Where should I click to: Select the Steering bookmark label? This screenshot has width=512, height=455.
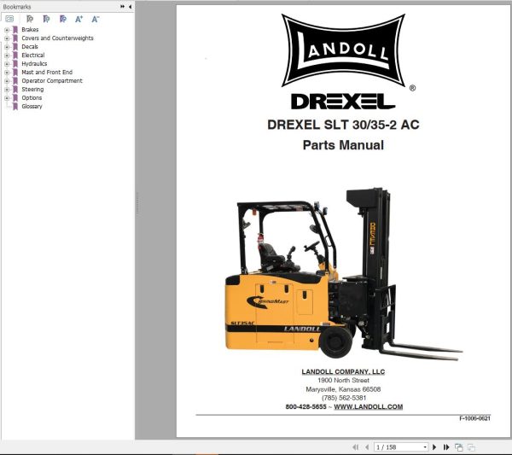[32, 89]
